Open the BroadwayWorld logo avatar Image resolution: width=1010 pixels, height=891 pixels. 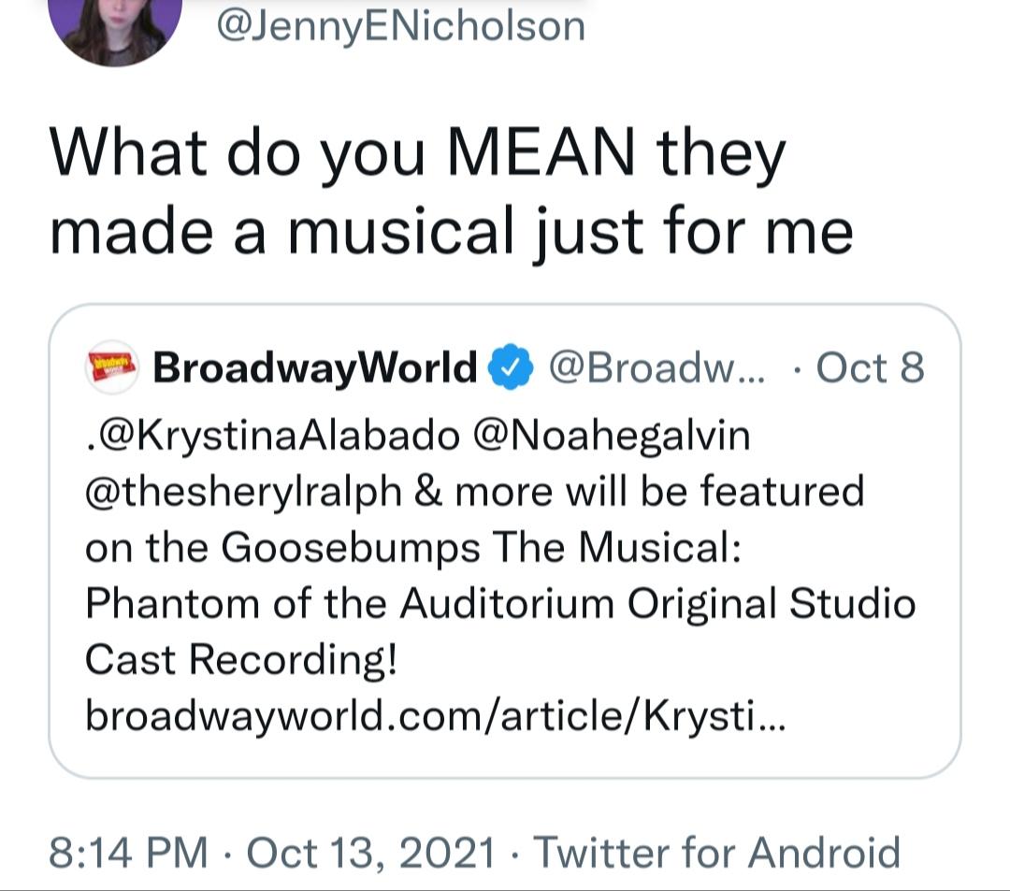coord(112,366)
